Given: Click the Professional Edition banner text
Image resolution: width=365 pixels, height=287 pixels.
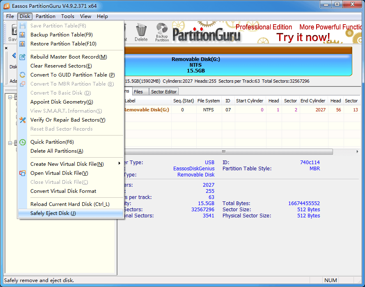Looking at the screenshot, I should click(264, 27).
